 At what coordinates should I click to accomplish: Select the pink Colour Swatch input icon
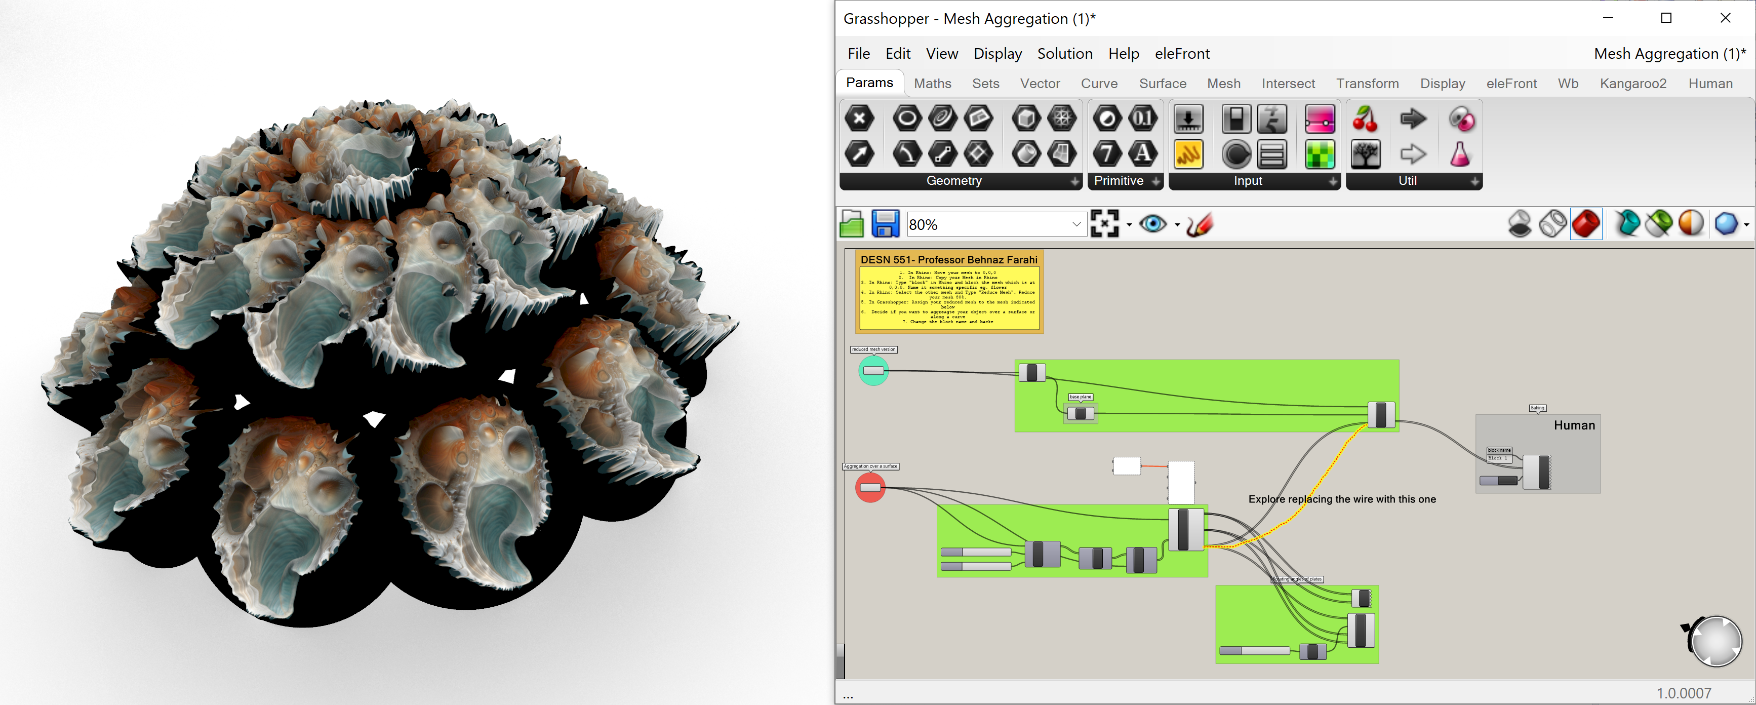click(x=1321, y=119)
